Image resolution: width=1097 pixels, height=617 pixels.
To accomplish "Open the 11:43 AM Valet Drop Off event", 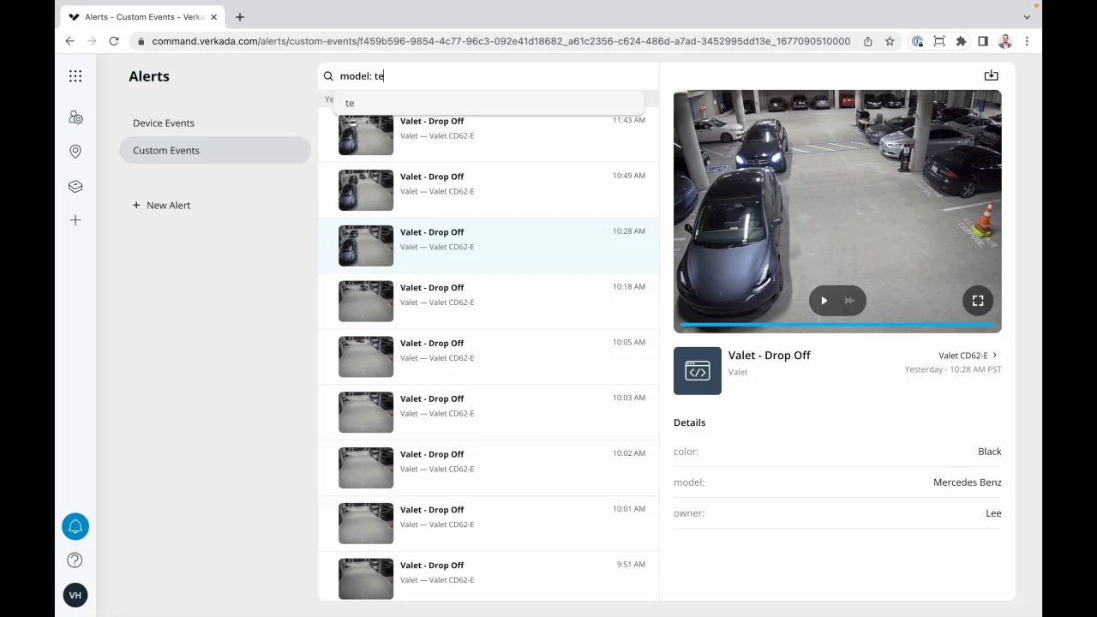I will coord(489,135).
